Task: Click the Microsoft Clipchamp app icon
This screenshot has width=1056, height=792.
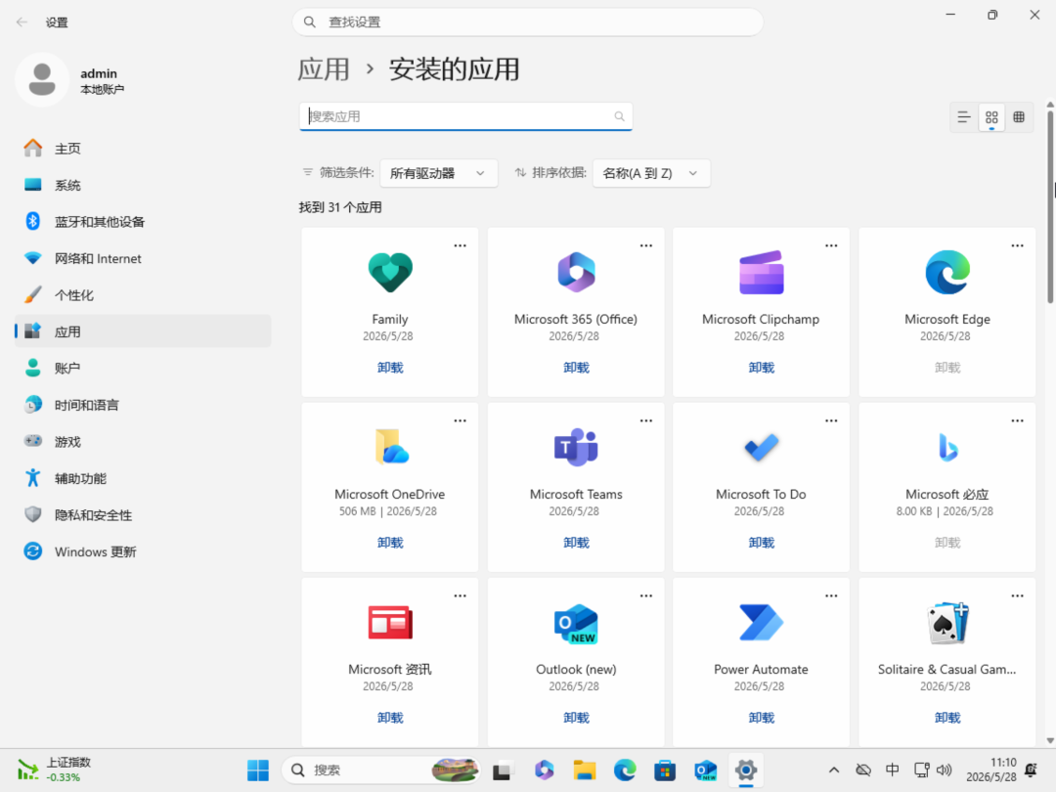Action: (x=761, y=272)
